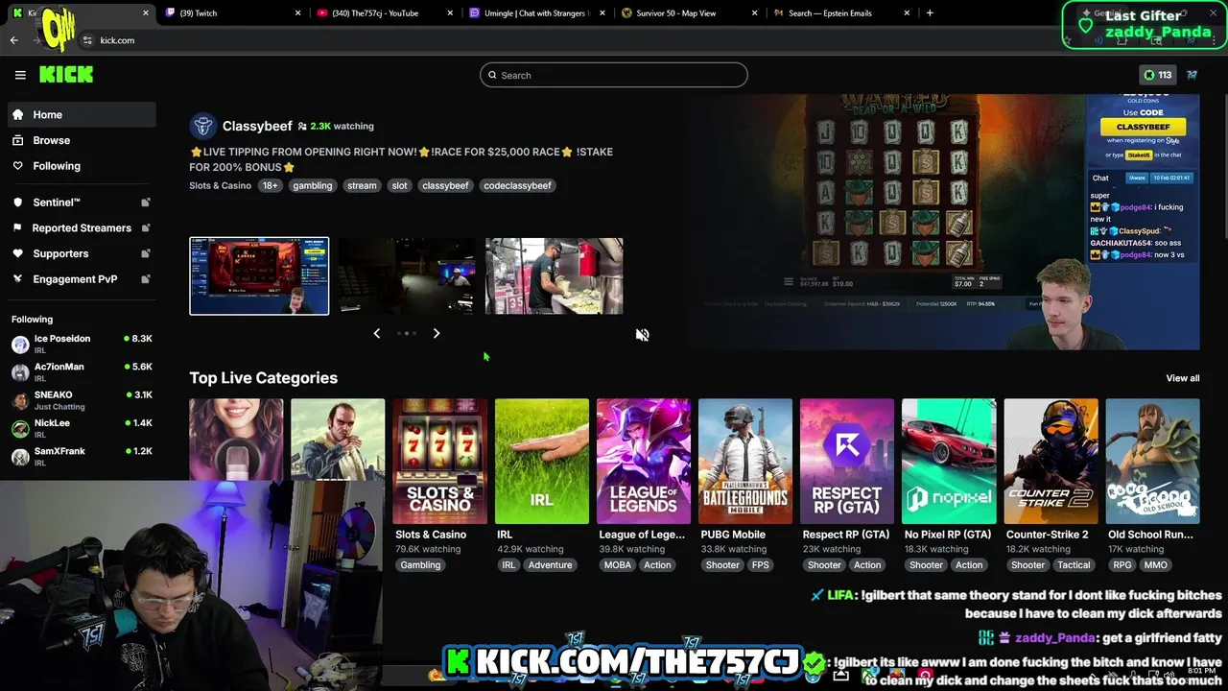Open Following in the sidebar
Image resolution: width=1228 pixels, height=691 pixels.
point(82,166)
